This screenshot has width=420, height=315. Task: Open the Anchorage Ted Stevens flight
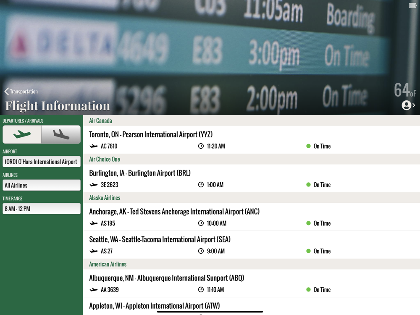click(x=252, y=217)
